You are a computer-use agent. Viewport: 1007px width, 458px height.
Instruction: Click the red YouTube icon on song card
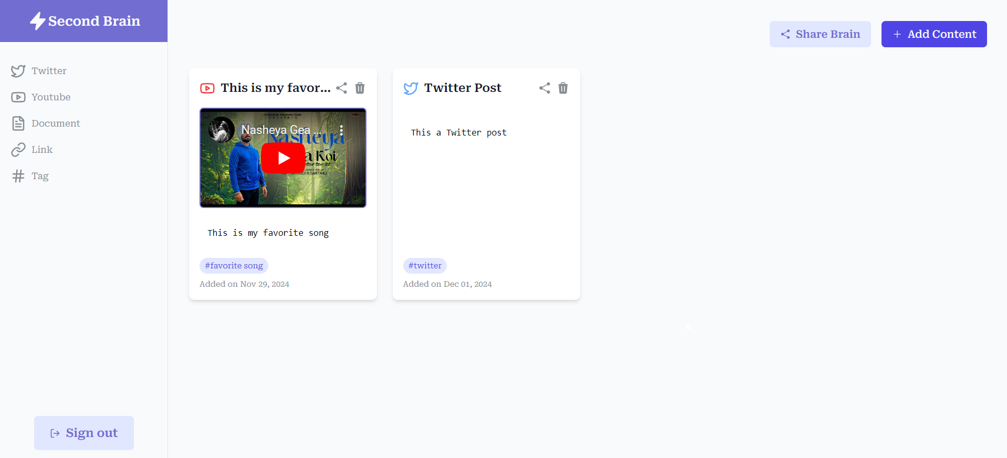[x=207, y=88]
